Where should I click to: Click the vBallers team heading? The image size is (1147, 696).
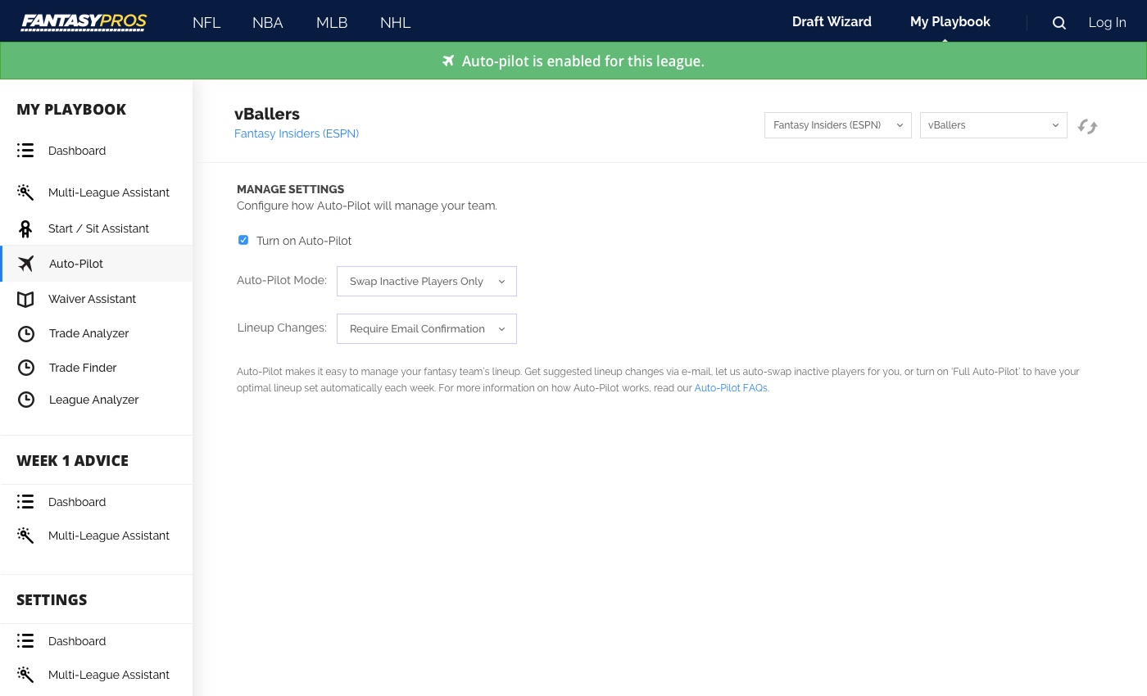click(267, 114)
